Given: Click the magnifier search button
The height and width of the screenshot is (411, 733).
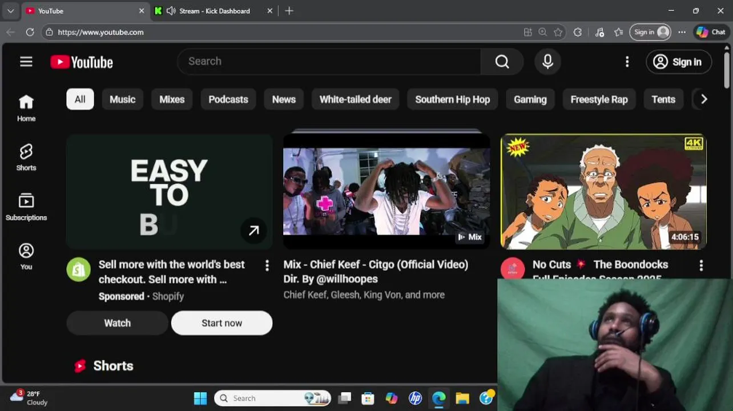Looking at the screenshot, I should click(502, 62).
